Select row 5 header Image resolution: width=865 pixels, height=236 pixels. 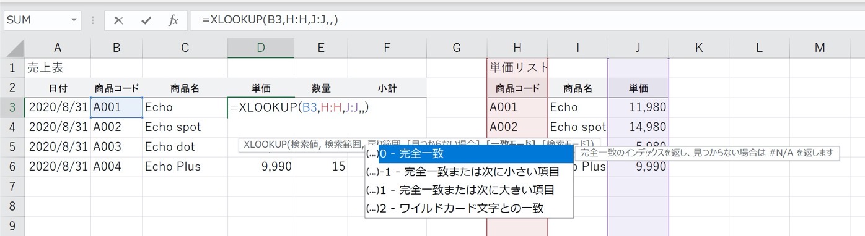tap(12, 146)
